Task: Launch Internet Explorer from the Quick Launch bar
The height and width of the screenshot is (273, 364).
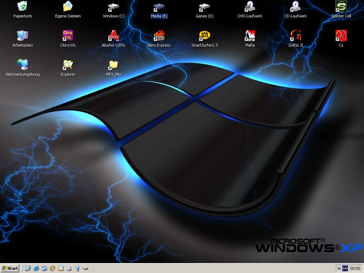Action: click(36, 268)
